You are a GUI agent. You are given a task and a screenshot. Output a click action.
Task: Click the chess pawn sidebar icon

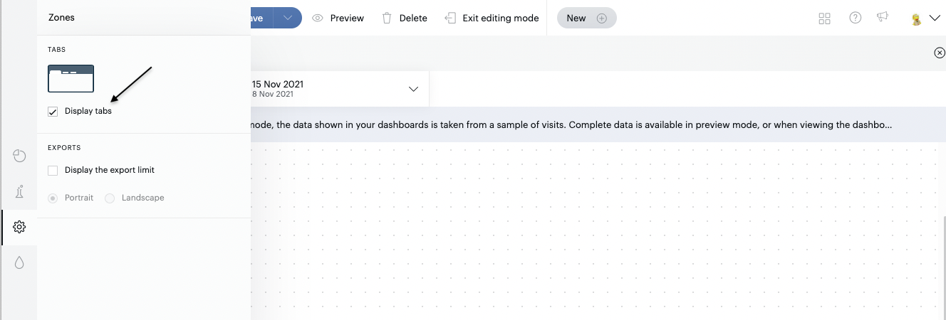[19, 191]
